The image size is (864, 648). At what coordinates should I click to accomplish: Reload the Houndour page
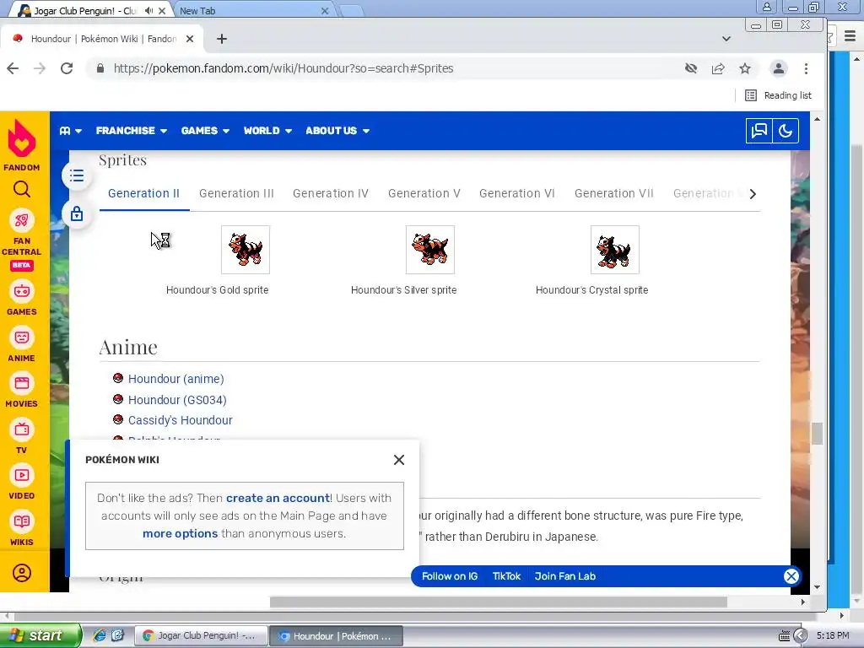pos(67,68)
